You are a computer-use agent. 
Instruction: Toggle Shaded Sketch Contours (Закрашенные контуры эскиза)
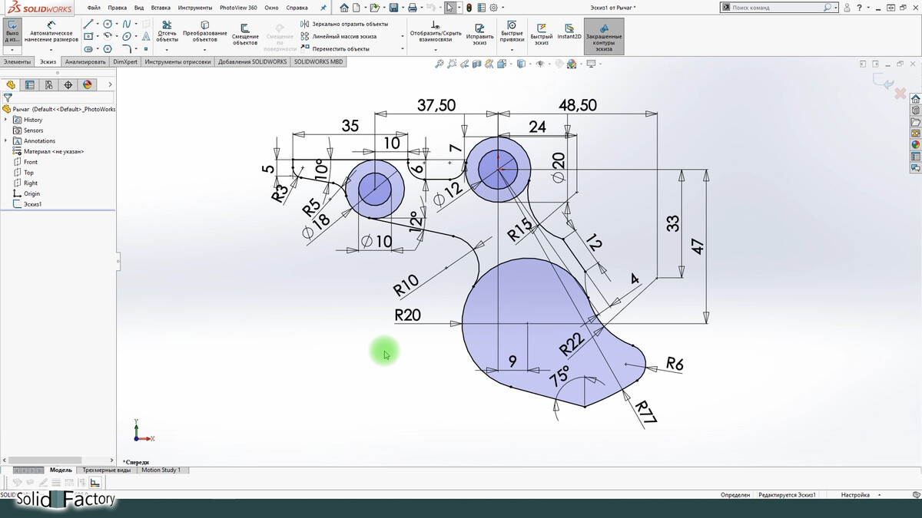pos(604,33)
